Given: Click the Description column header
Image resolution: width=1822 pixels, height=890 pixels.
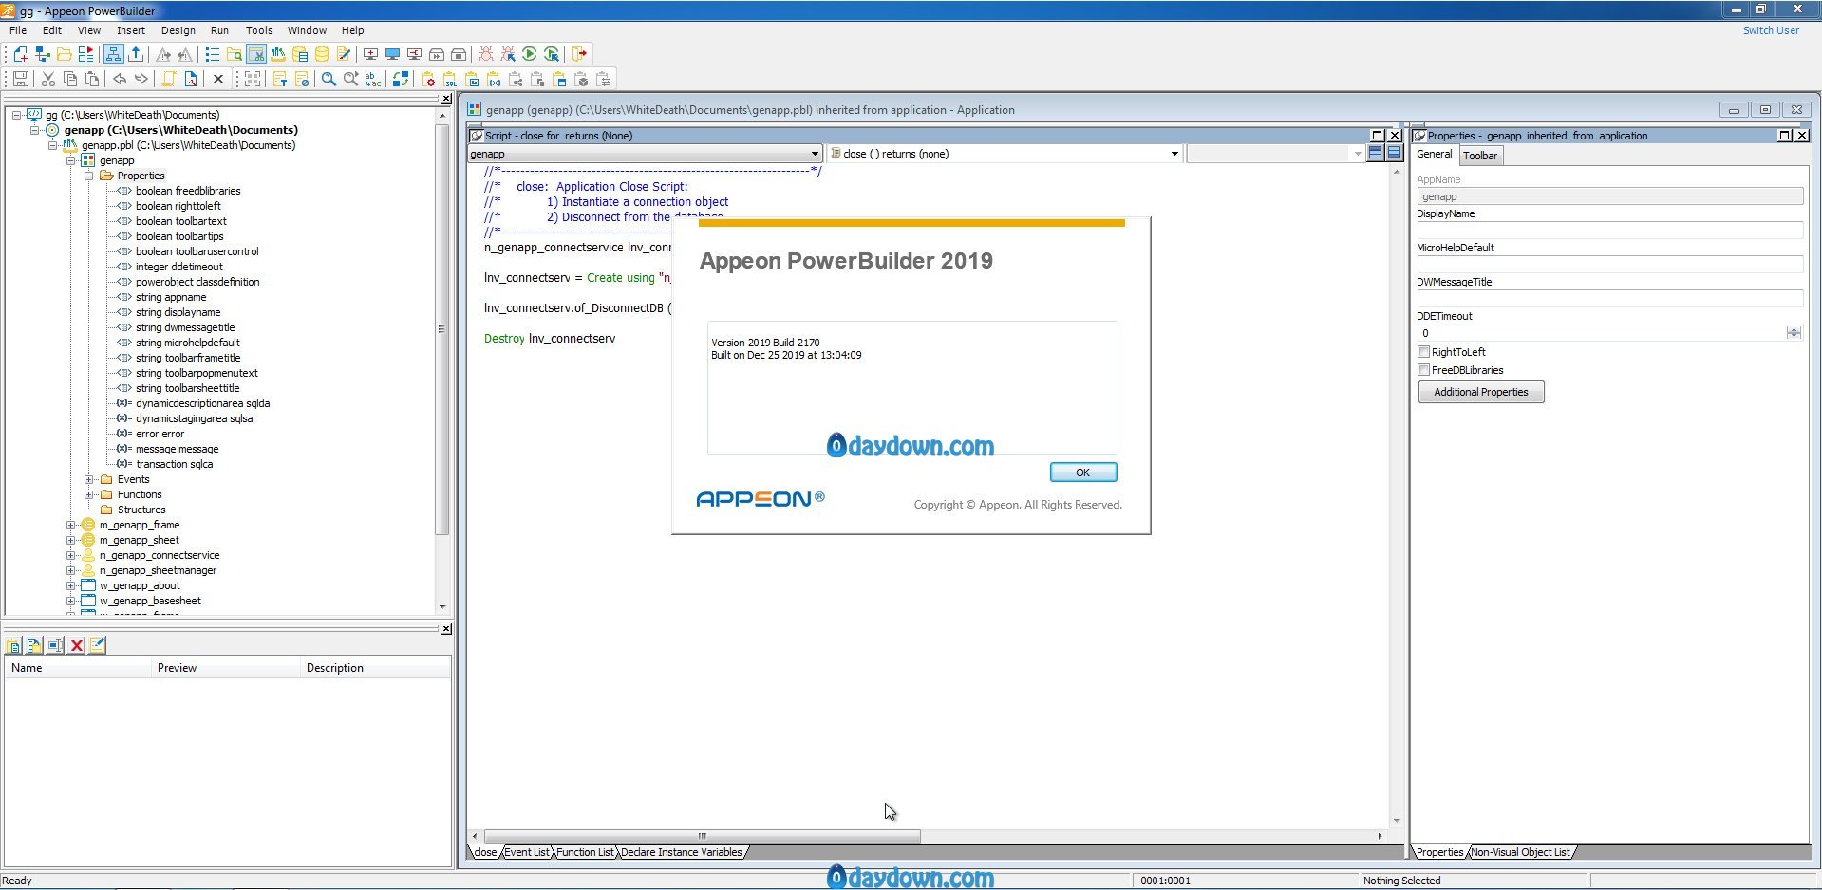Looking at the screenshot, I should point(375,668).
